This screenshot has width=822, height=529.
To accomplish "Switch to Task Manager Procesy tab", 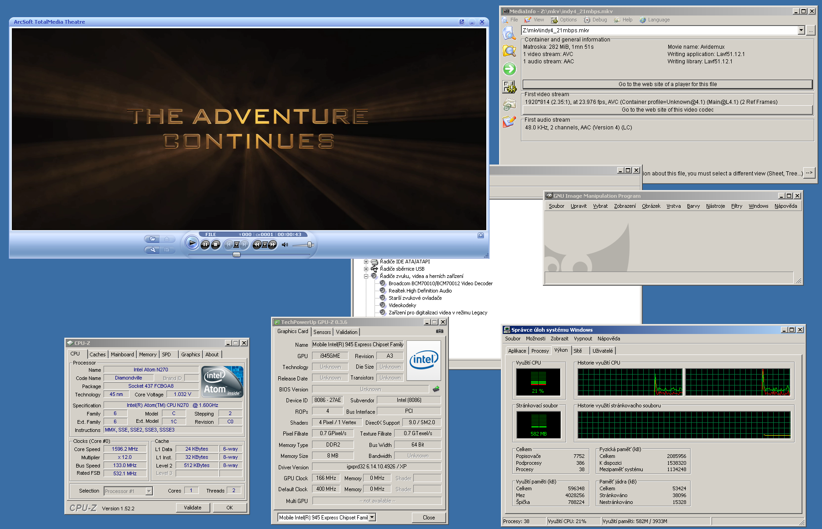I will [x=540, y=351].
